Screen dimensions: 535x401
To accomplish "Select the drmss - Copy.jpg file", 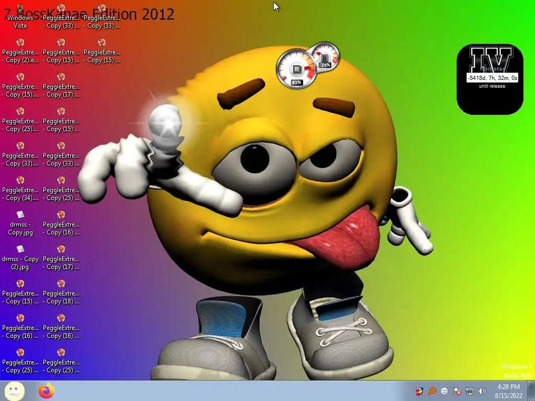I will pos(20,223).
